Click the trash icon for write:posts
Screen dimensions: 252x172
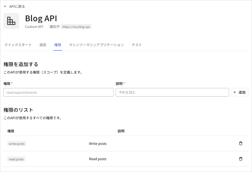click(241, 143)
